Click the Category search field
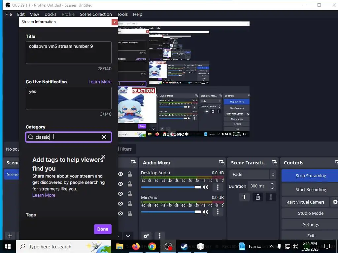 click(x=69, y=137)
